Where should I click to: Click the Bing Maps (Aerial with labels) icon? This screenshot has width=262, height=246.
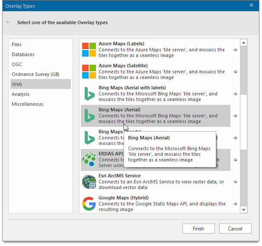click(x=89, y=94)
